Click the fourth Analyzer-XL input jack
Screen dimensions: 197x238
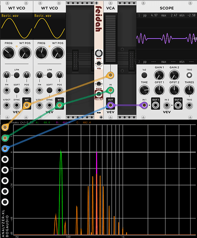point(5,159)
